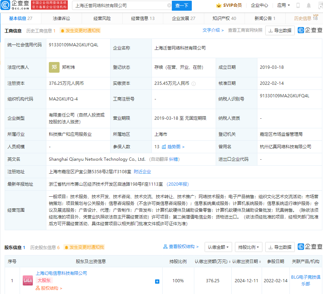Image resolution: width=323 pixels, height=294 pixels.
Task: Open the 应用 dropdown menu
Action: [283, 5]
